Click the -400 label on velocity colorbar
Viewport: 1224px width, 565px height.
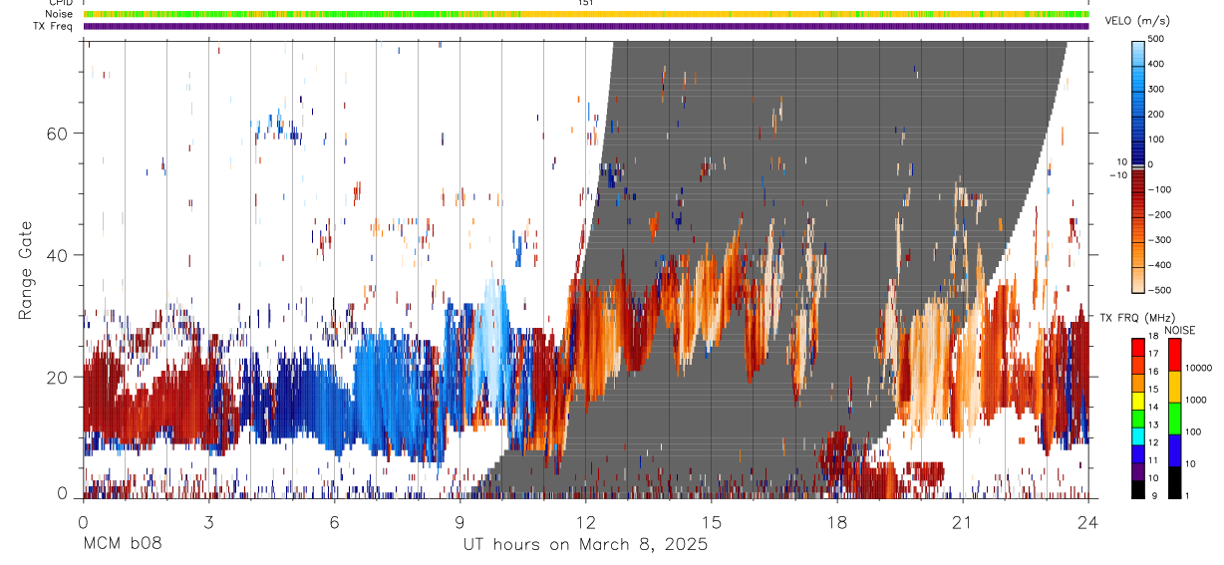click(x=1161, y=265)
